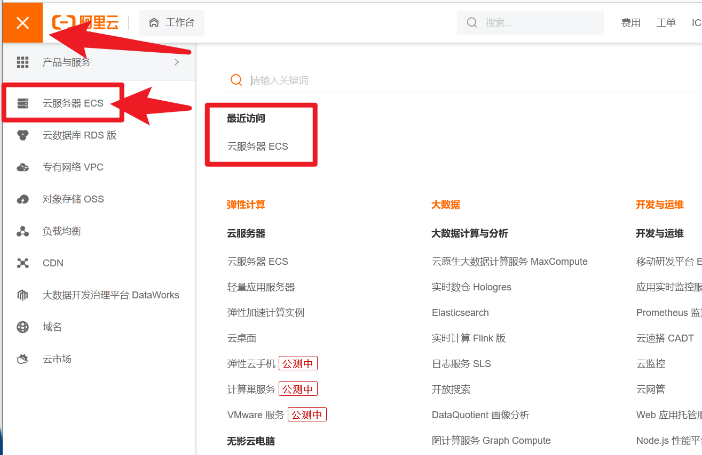Click the 对象存储 OSS icon
This screenshot has height=455, width=702.
tap(22, 199)
